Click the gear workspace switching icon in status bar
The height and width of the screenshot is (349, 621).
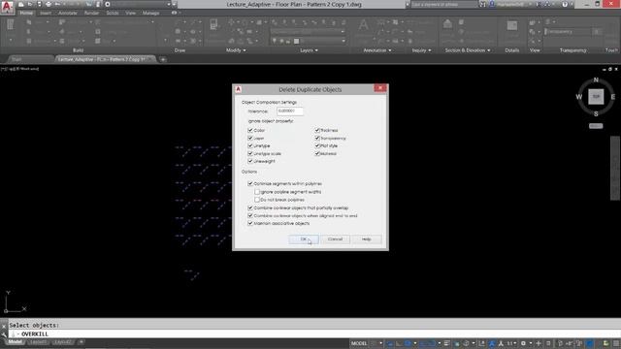(x=523, y=343)
